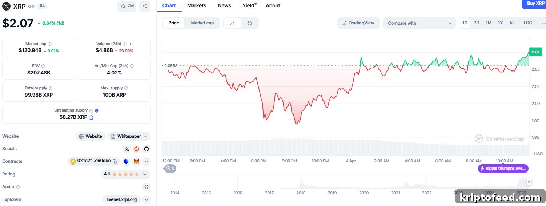This screenshot has width=546, height=206.
Task: Click the Max. supply info icon
Action: click(127, 88)
